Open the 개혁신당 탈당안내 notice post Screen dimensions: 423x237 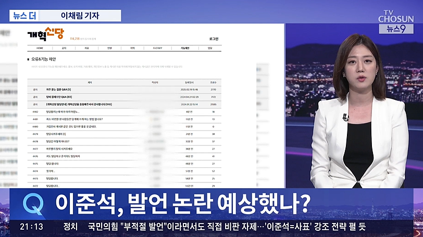(x=79, y=104)
